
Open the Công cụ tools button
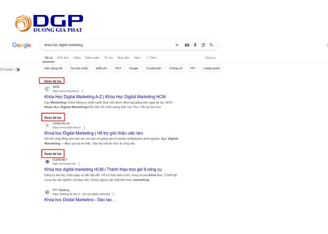click(210, 58)
